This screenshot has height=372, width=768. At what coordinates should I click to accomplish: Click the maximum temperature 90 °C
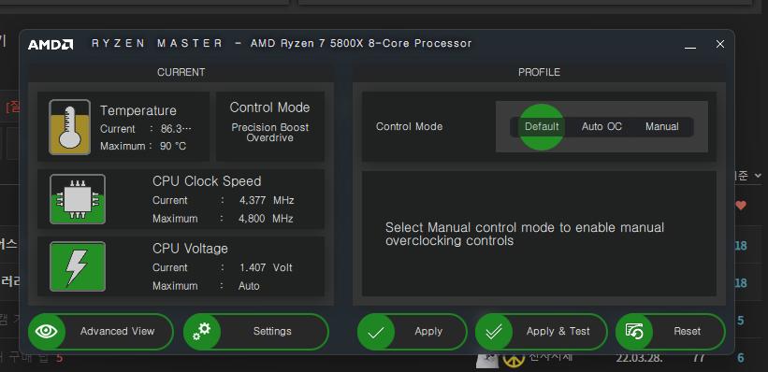coord(173,147)
